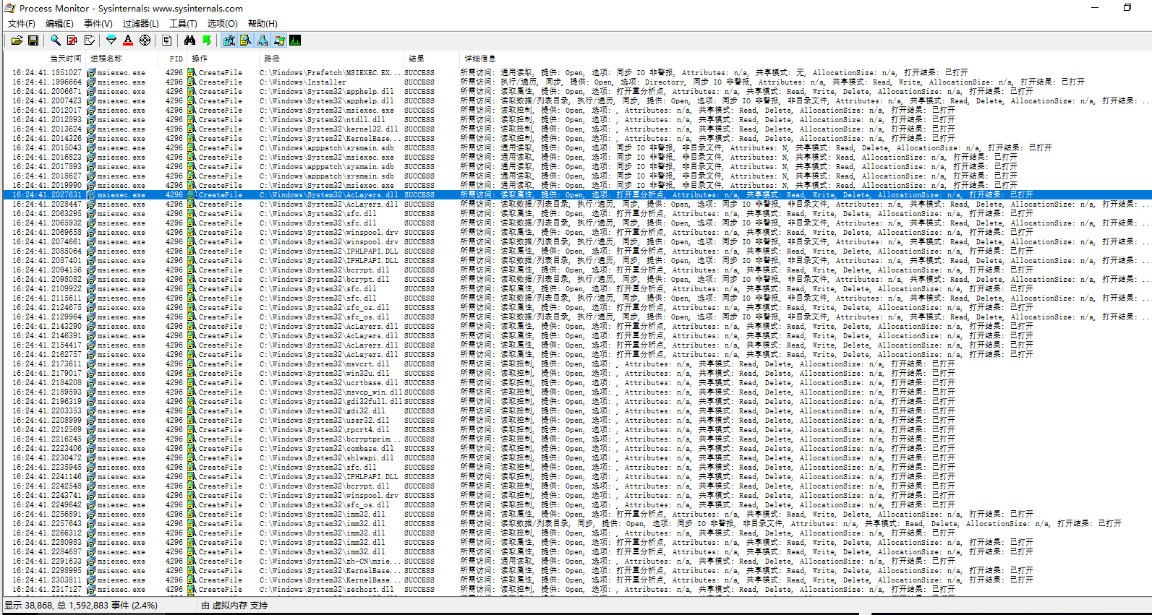Open the 文件(F) menu

[22, 24]
